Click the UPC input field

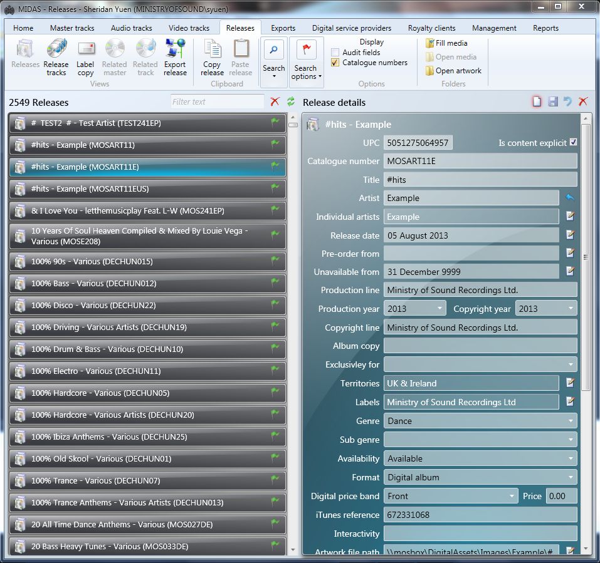point(418,143)
